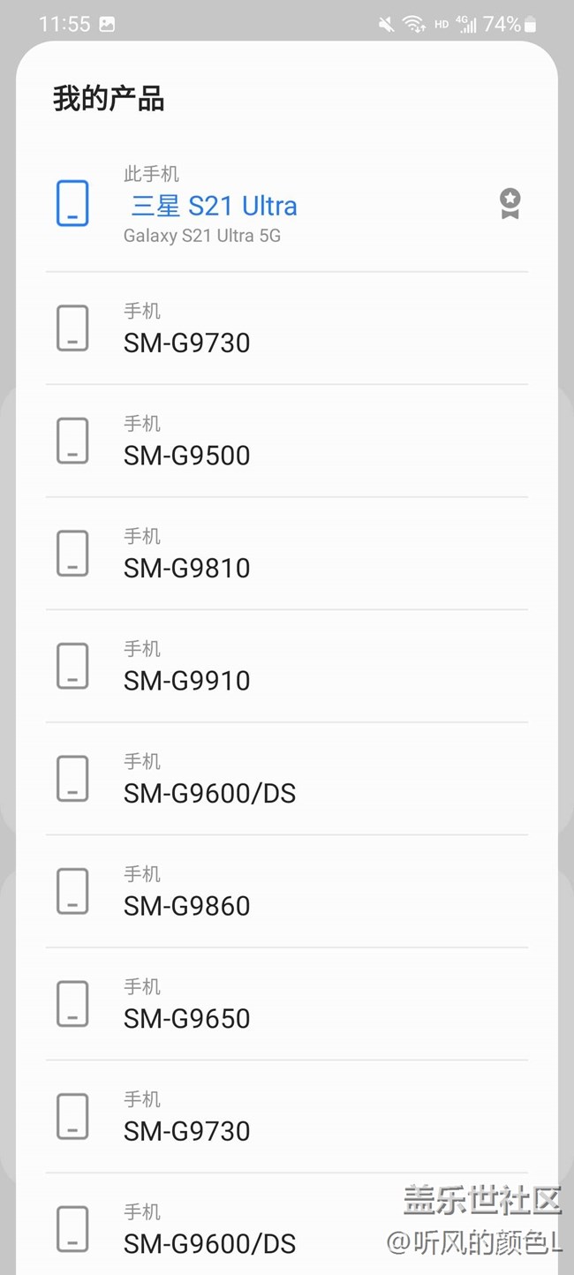The width and height of the screenshot is (574, 1275).
Task: Tap the phone icon beside SM-G9910
Action: (x=72, y=666)
